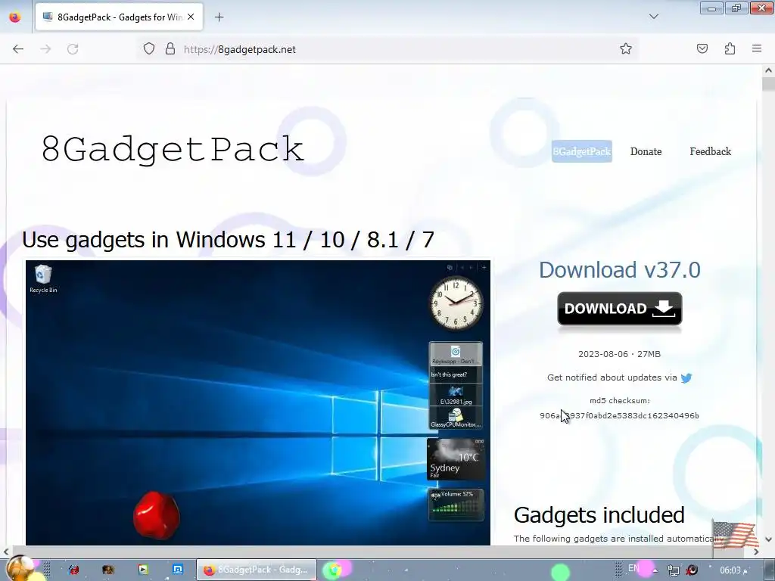Open the blue pinned taskbar app icon
Screen dimensions: 775x581
click(x=177, y=570)
